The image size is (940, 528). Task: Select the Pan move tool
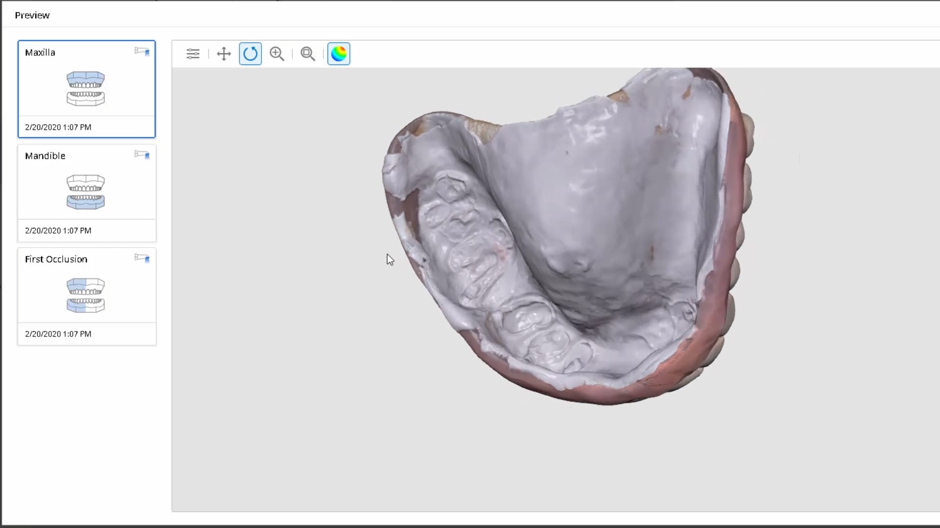224,54
